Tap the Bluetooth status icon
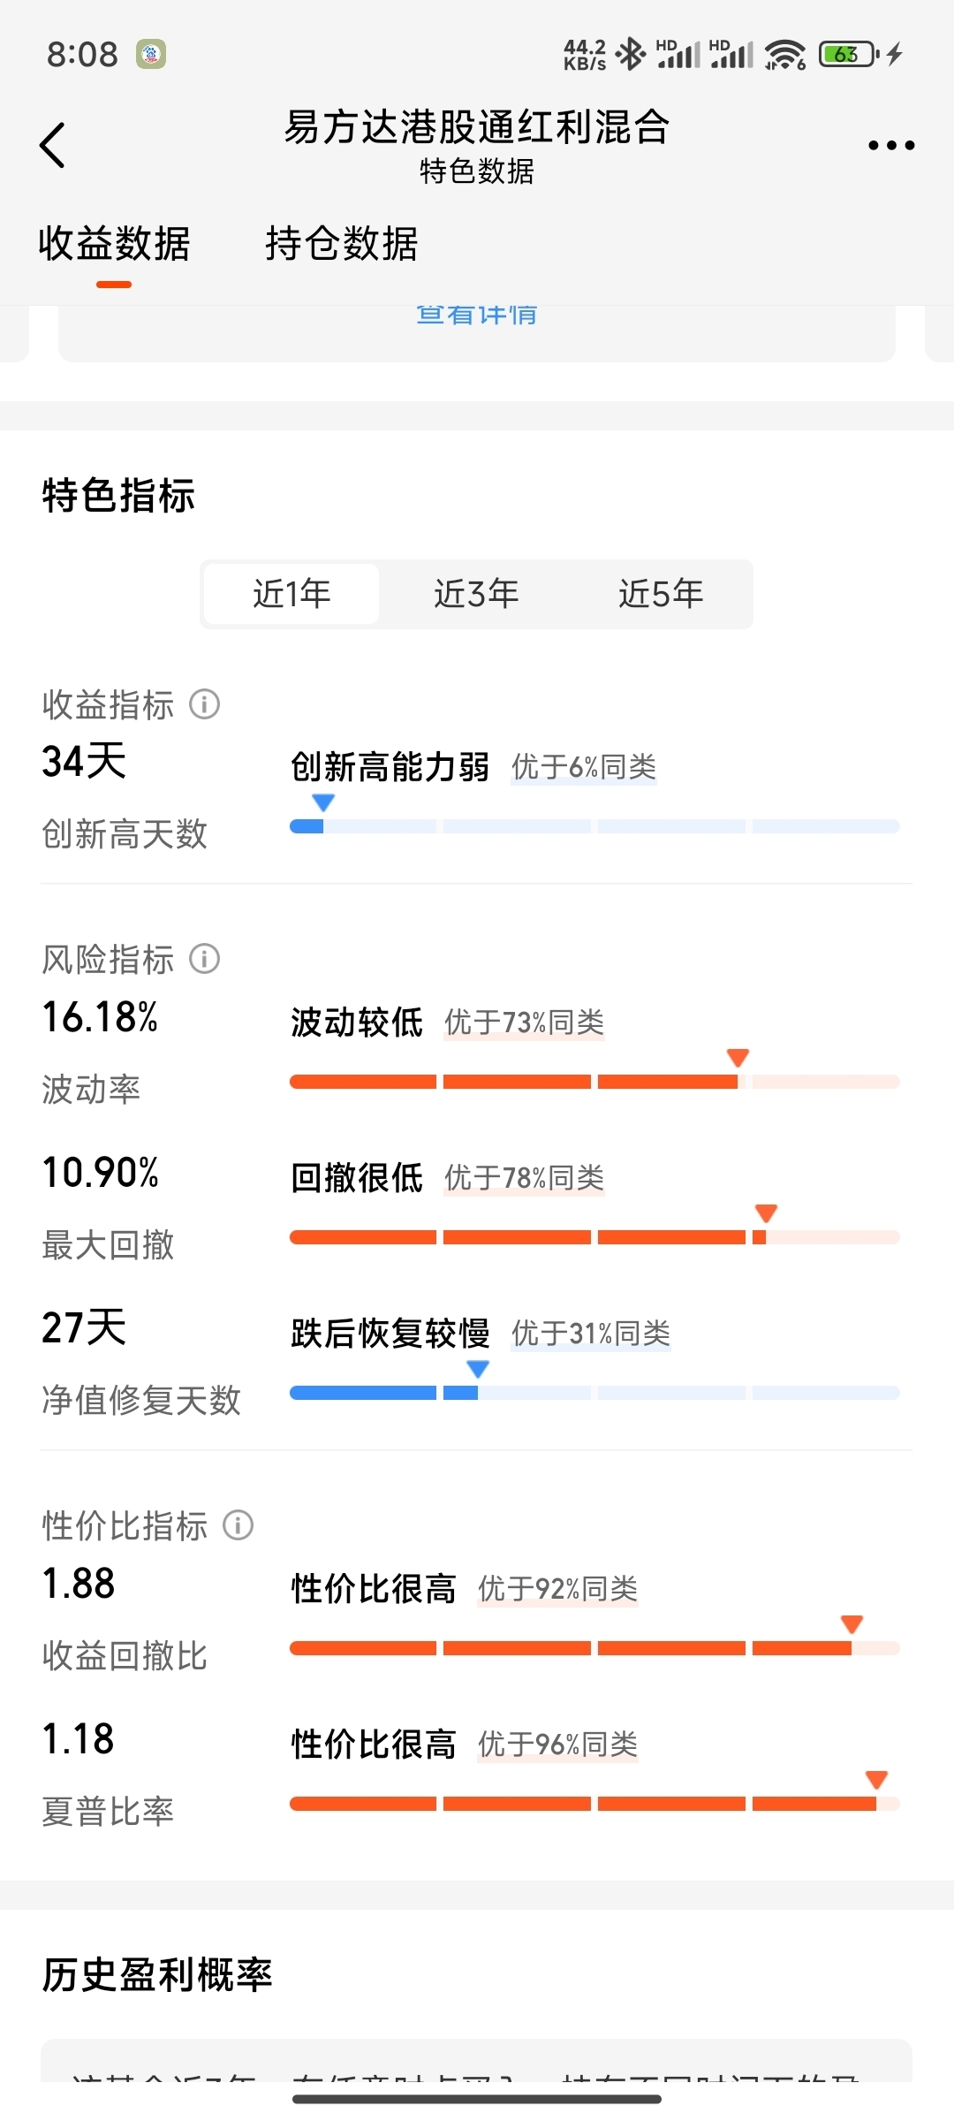This screenshot has width=954, height=2121. (x=631, y=54)
